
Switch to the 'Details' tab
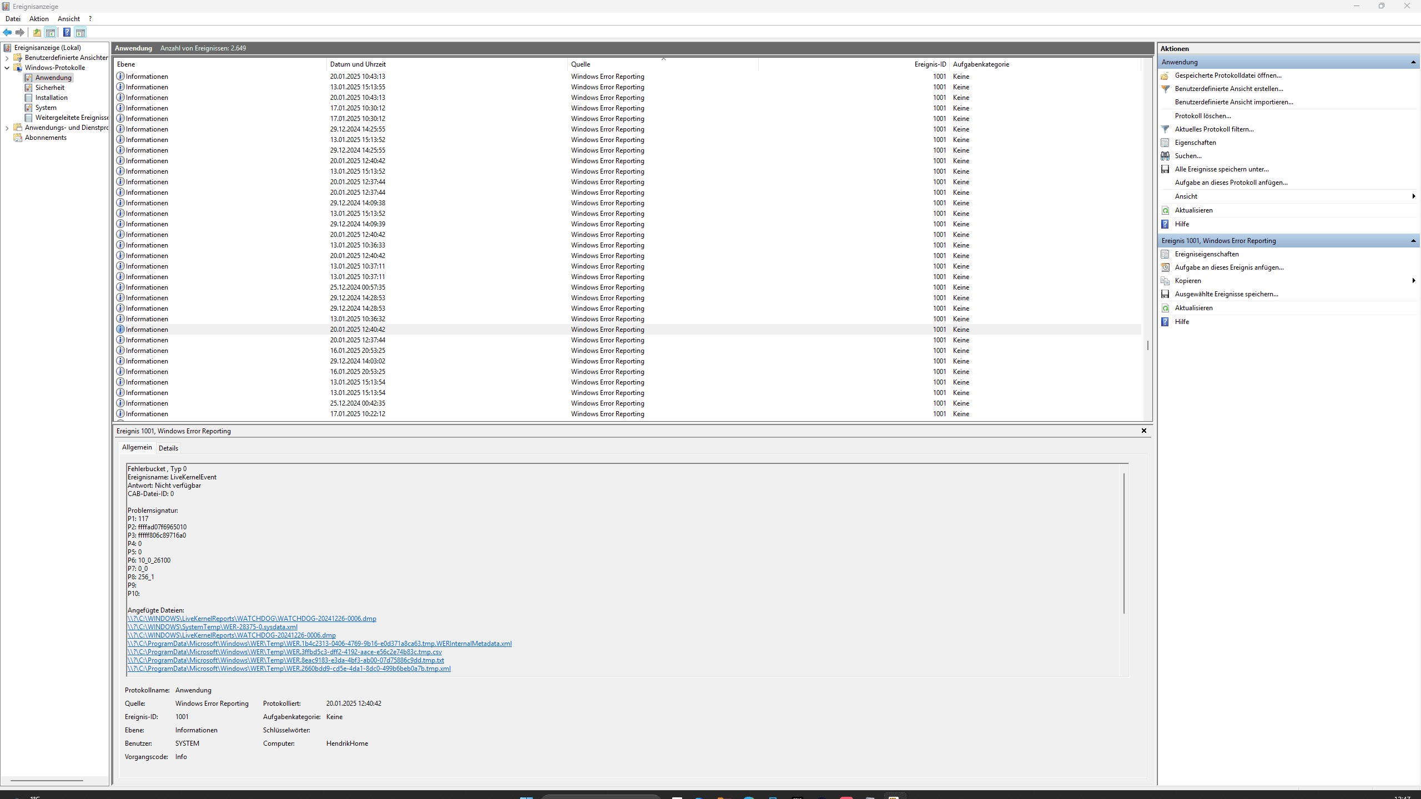(x=168, y=448)
